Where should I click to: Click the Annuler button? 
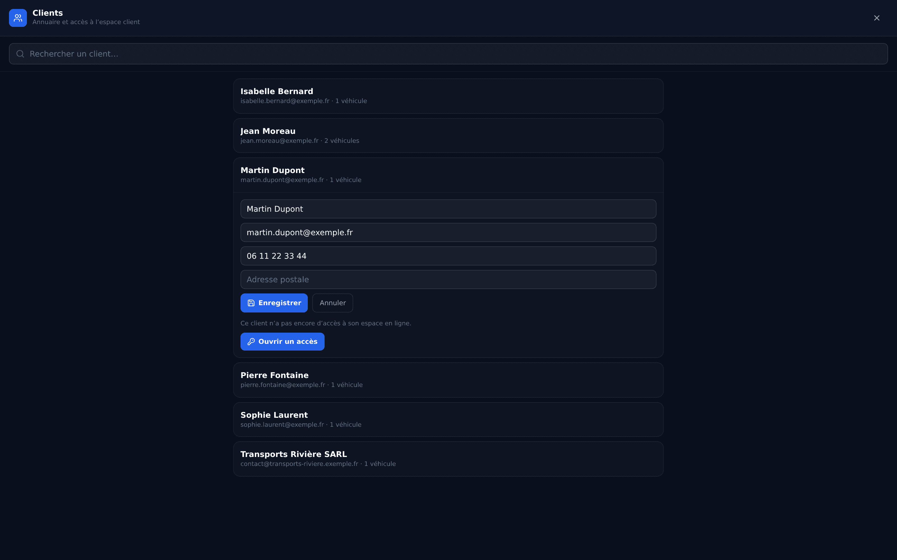(x=332, y=303)
